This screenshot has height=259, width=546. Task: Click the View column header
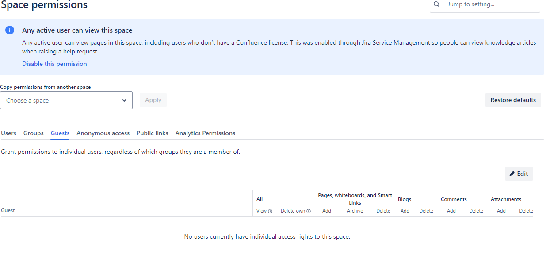coord(262,211)
